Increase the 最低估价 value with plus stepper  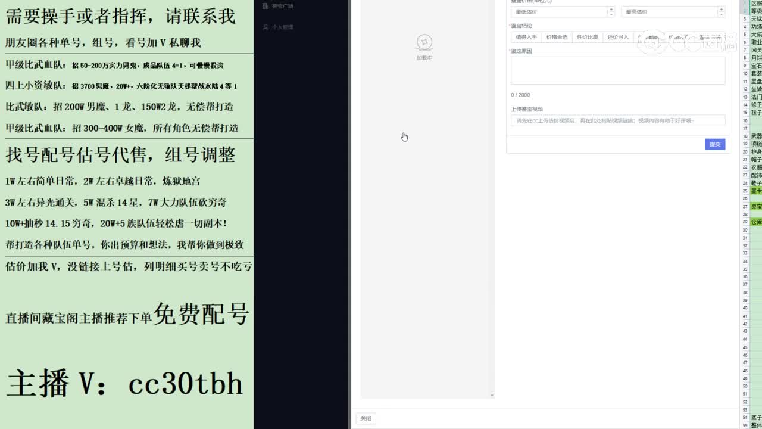[x=611, y=9]
